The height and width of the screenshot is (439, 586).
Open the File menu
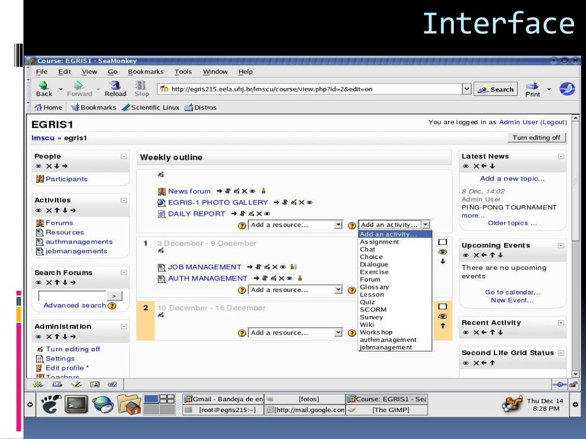(41, 71)
